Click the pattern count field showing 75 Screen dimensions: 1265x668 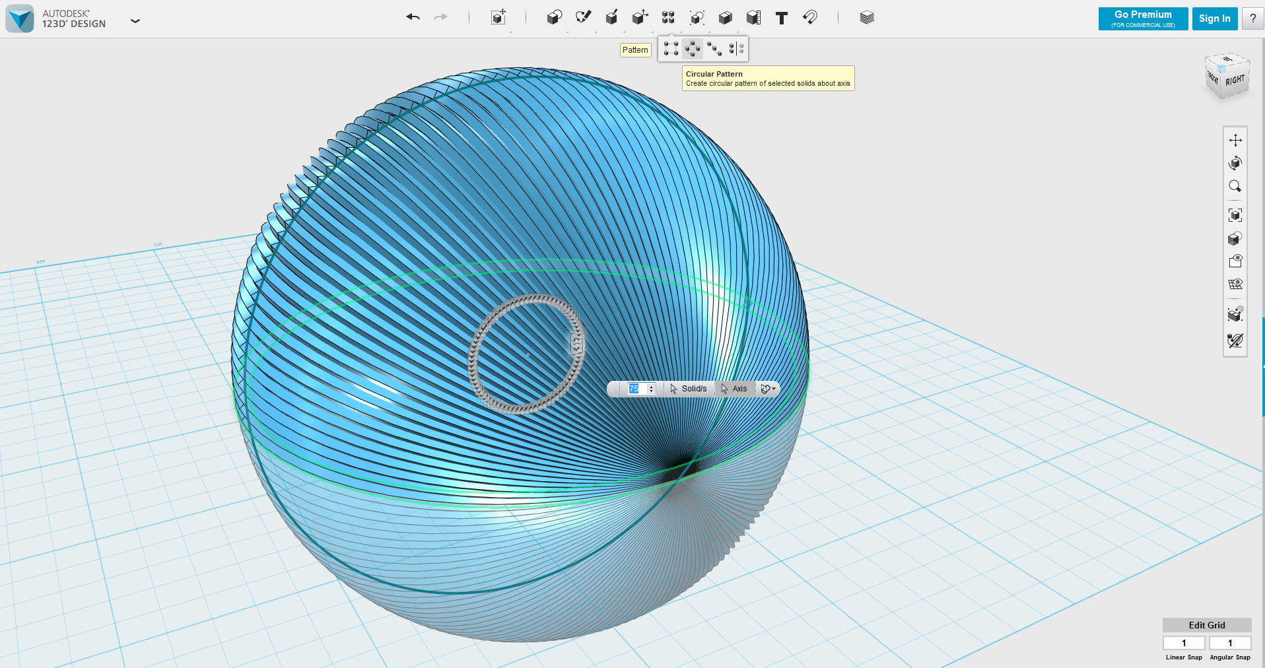[636, 389]
